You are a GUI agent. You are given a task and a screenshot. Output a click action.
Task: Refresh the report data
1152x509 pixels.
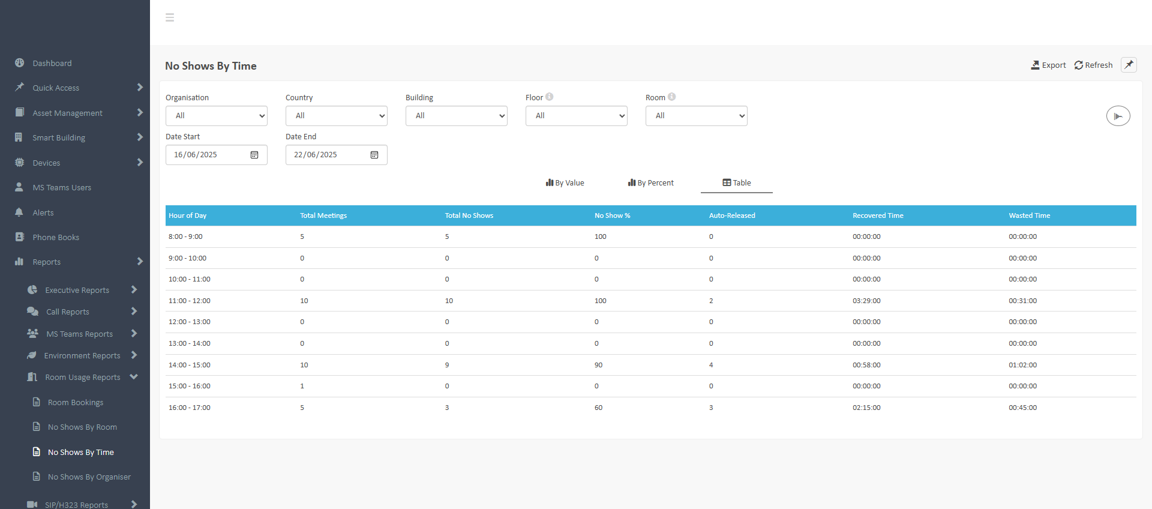click(x=1093, y=65)
